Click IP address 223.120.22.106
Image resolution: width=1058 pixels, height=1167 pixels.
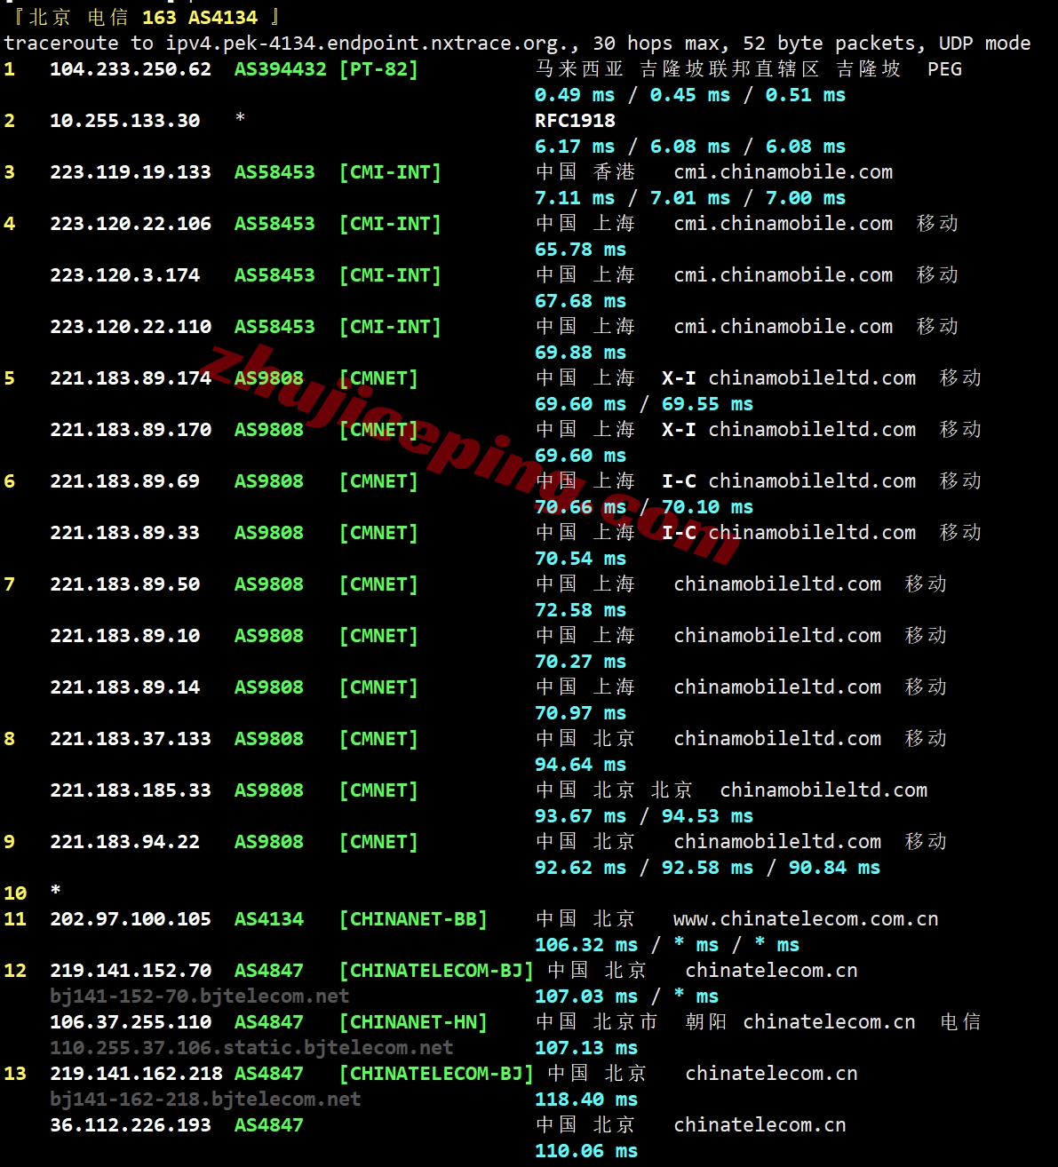pyautogui.click(x=131, y=224)
